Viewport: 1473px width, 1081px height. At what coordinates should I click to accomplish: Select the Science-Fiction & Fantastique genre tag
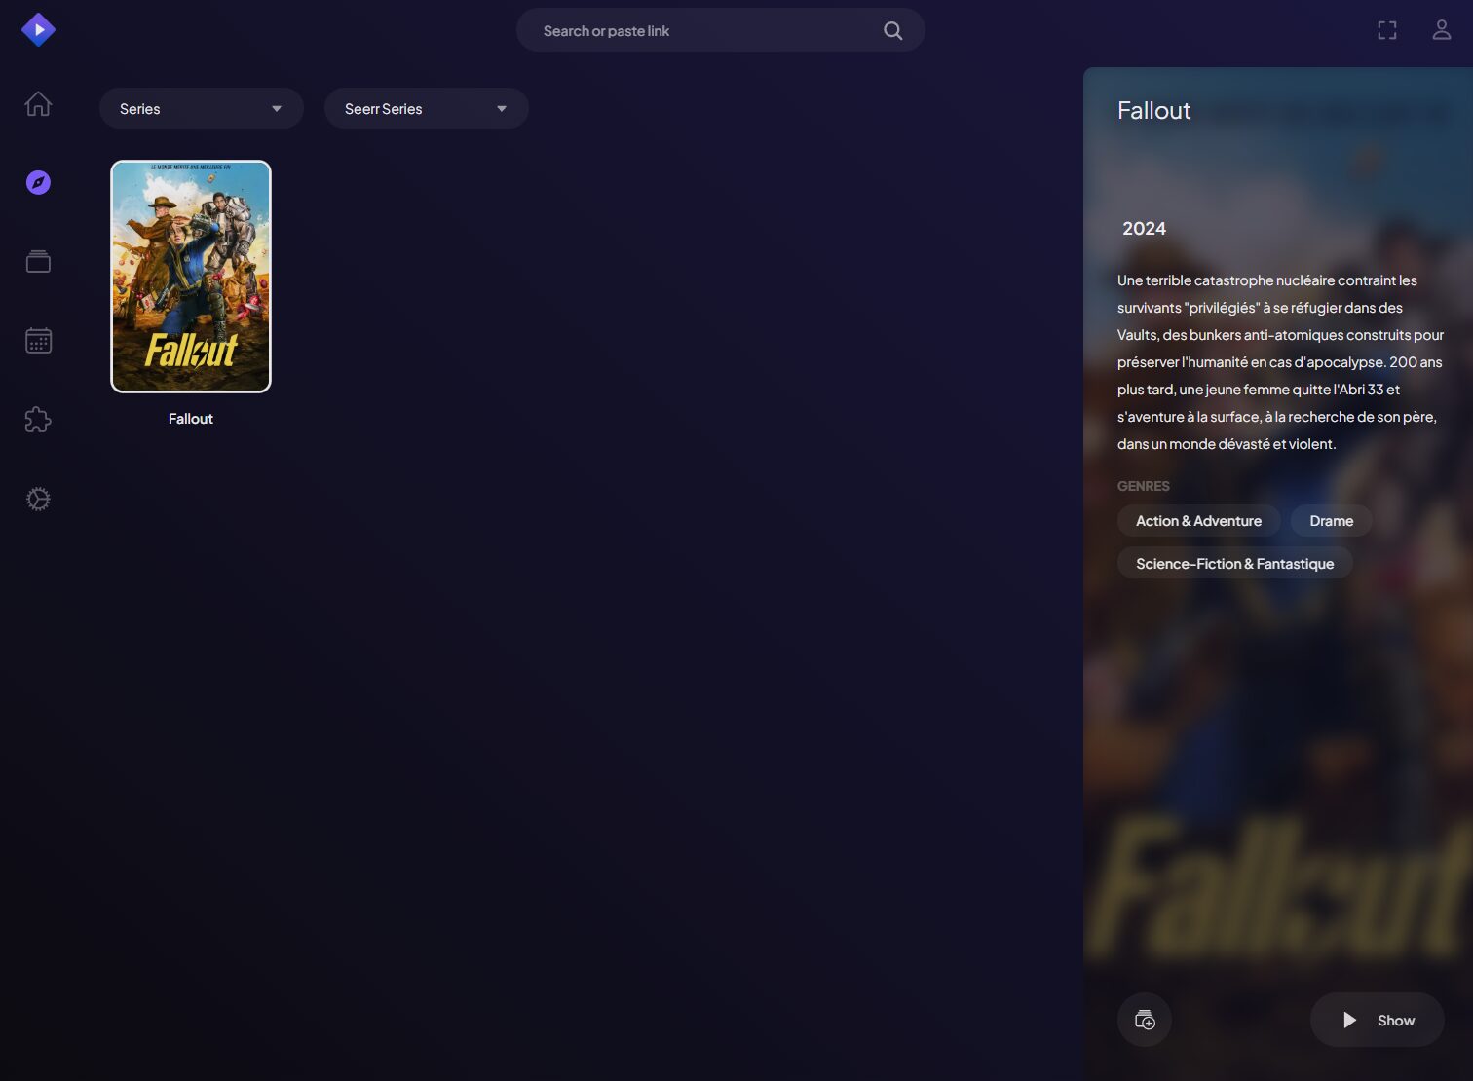point(1234,564)
